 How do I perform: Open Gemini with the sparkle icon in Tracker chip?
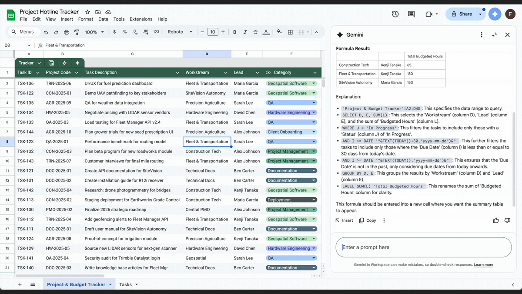point(77,64)
